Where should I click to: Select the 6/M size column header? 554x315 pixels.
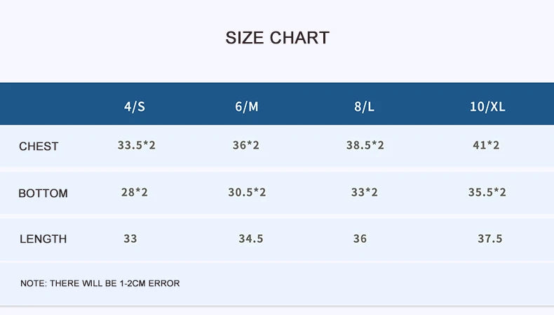(x=247, y=107)
